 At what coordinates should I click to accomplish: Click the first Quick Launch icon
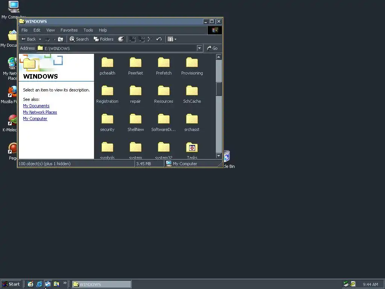click(x=30, y=284)
